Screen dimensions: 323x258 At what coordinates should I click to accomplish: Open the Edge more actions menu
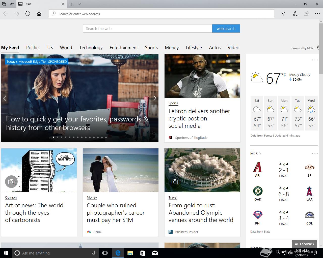pos(317,14)
